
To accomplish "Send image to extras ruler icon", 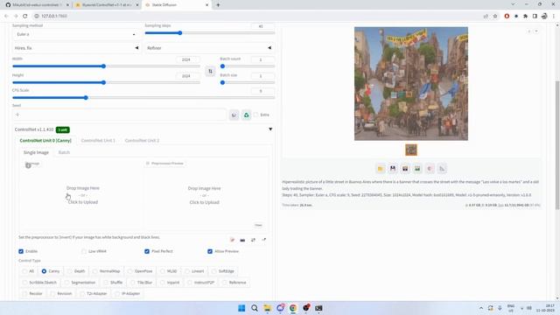I will 442,169.
